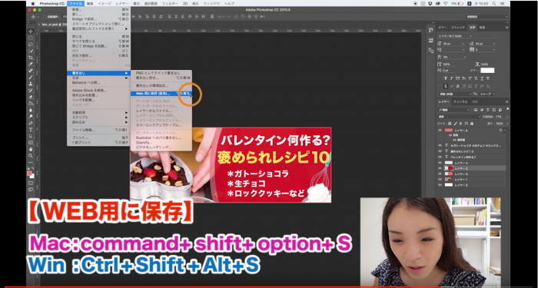
Task: Choose the Lasso tool
Action: pos(31,45)
